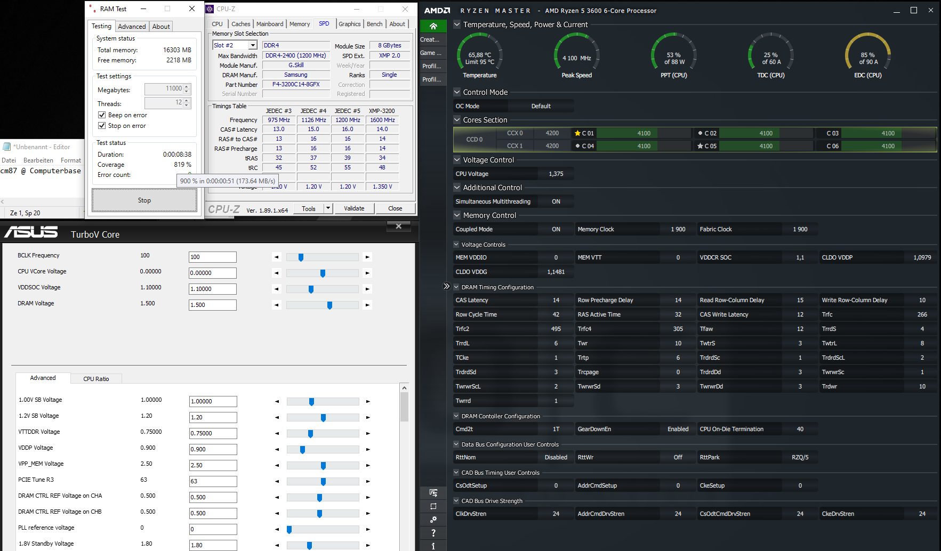Image resolution: width=941 pixels, height=551 pixels.
Task: Switch to CPU-Z Mainboard tab
Action: point(270,24)
